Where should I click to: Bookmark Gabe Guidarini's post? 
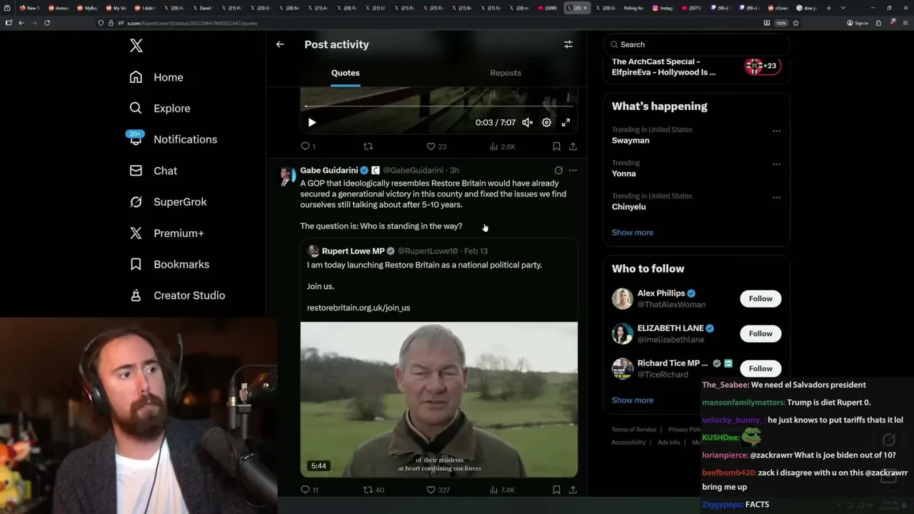556,490
